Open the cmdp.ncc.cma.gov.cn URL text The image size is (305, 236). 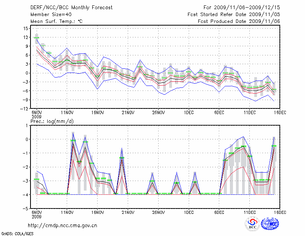[63, 225]
